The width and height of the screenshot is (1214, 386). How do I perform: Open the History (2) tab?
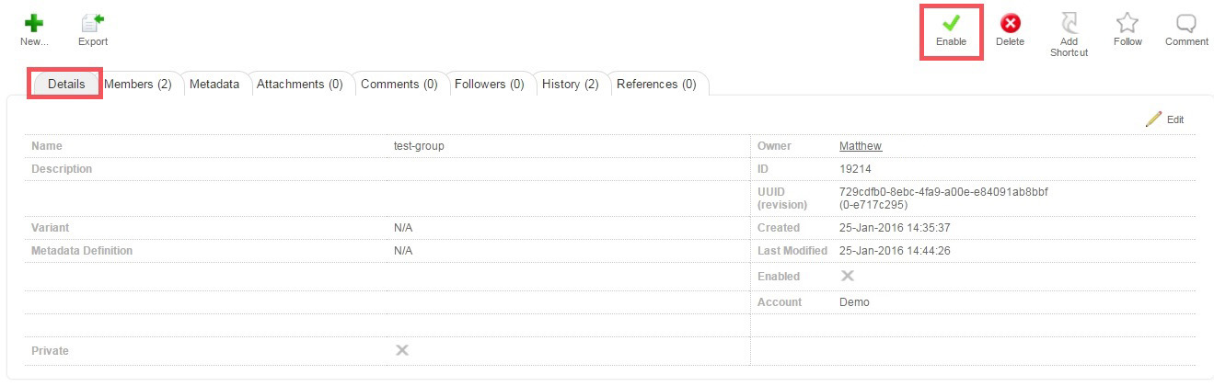coord(570,84)
